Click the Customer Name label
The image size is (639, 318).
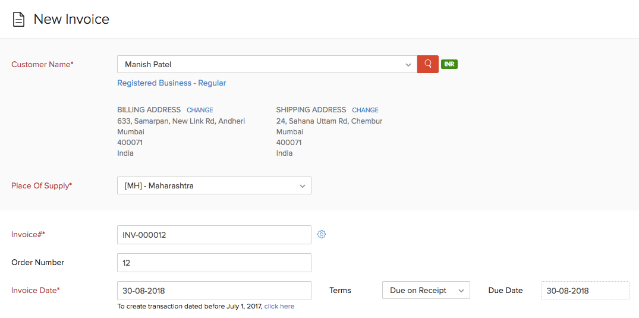coord(42,64)
